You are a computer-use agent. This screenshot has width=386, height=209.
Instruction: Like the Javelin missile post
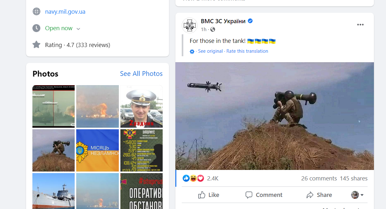tap(208, 195)
